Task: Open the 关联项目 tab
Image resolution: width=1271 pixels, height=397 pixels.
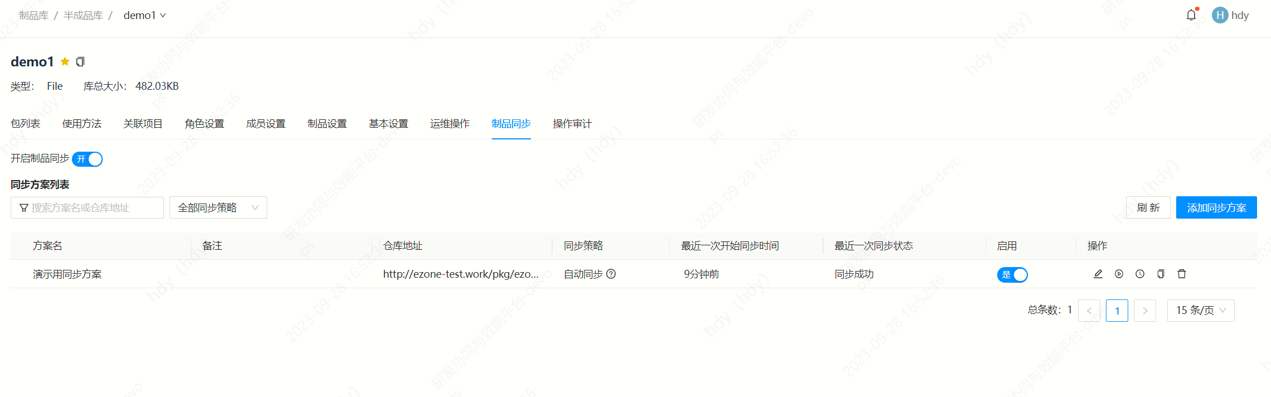Action: (x=143, y=124)
